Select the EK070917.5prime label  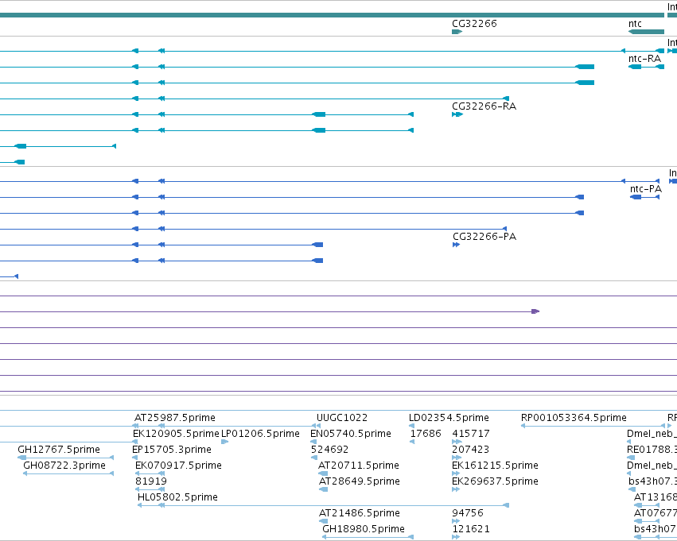click(x=178, y=466)
